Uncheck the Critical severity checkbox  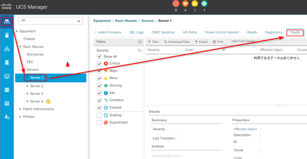point(99,64)
